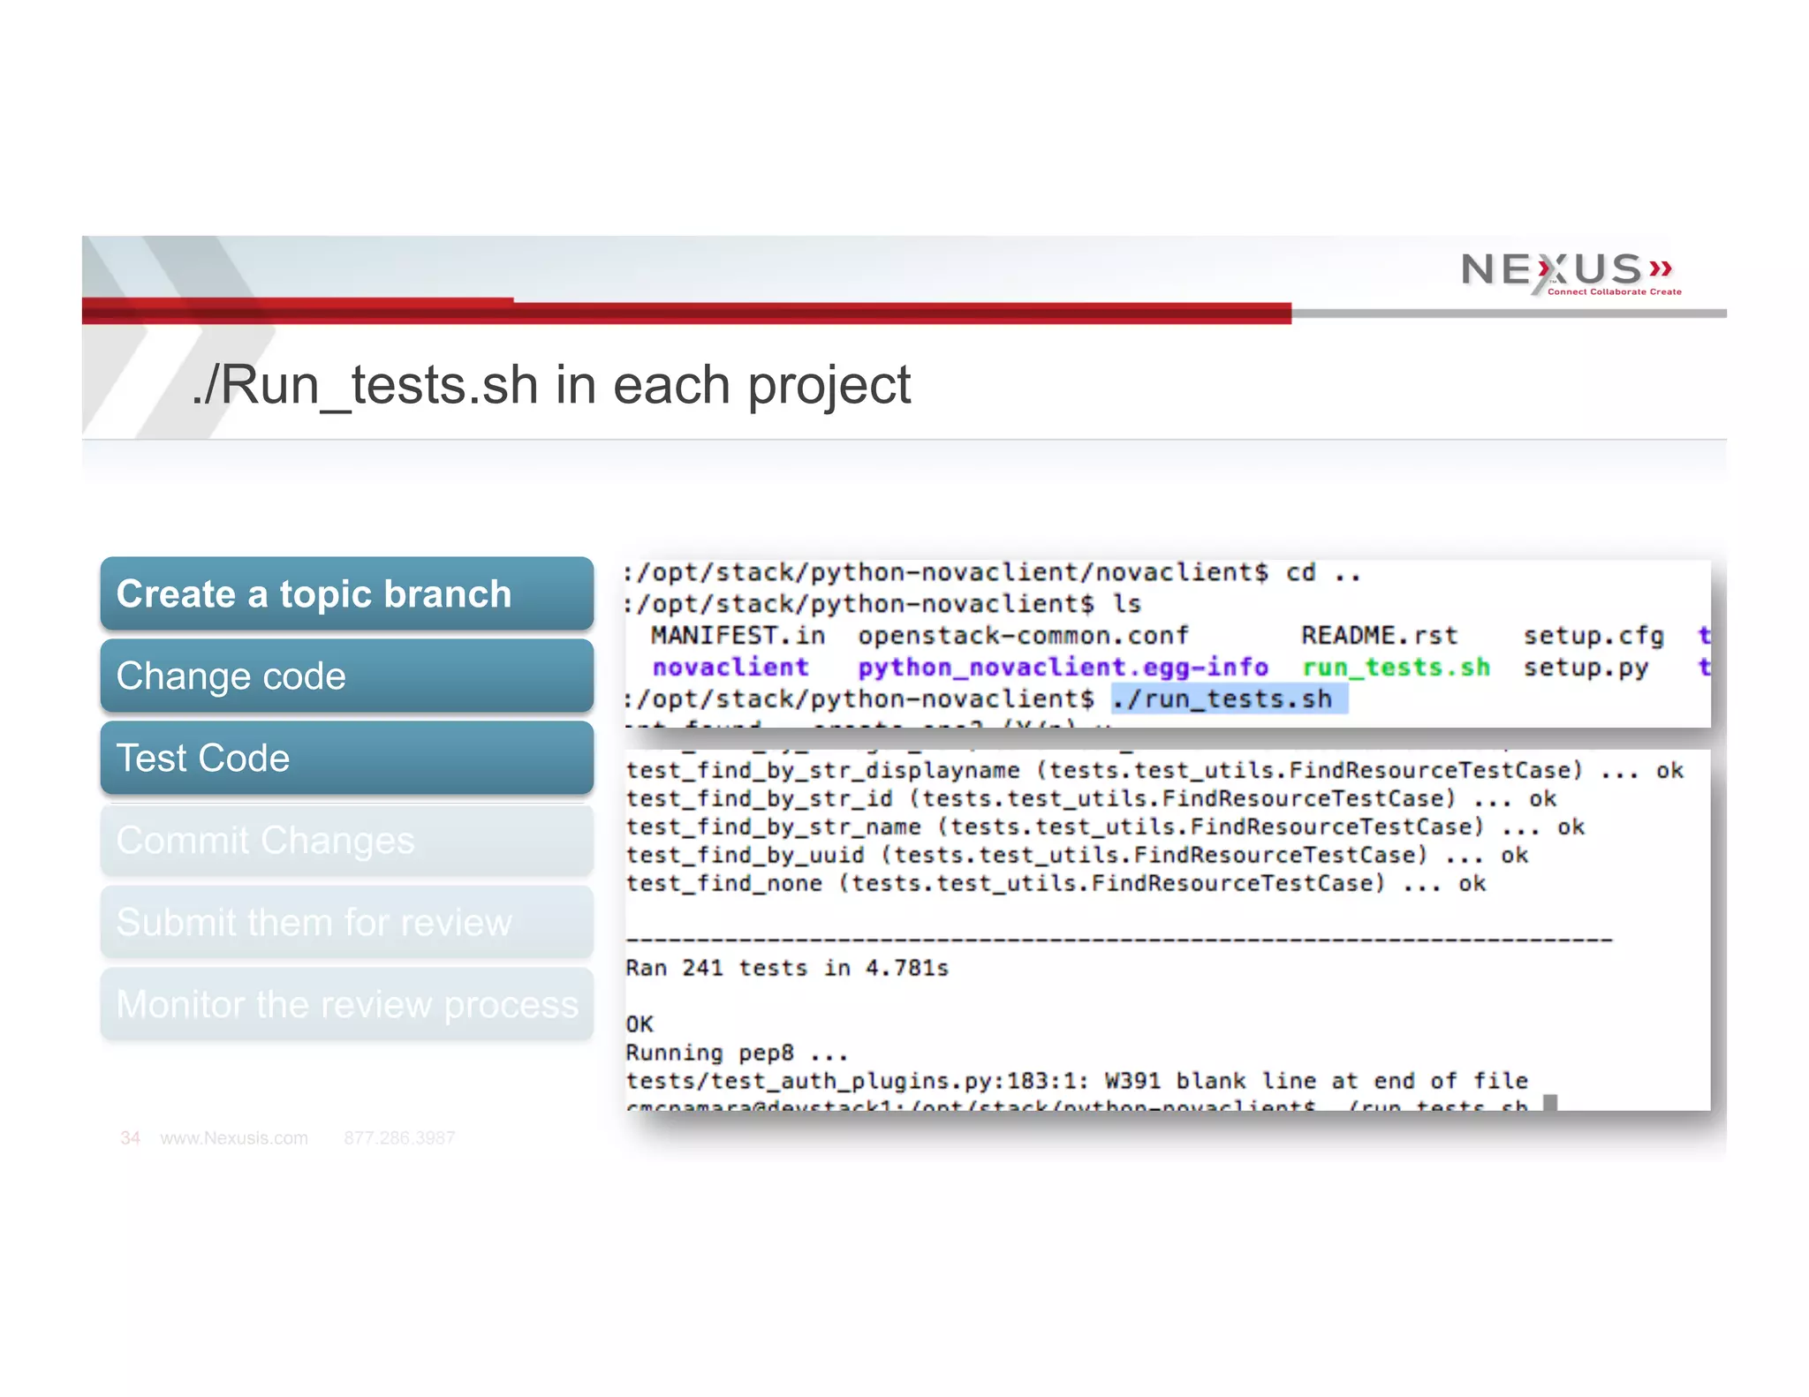Viewport: 1809px width, 1397px height.
Task: Click the 'OK' test status line
Action: click(640, 1024)
